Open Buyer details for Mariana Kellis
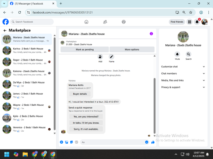Image resolution: width=213 pixels, height=159 pixels. (x=80, y=94)
